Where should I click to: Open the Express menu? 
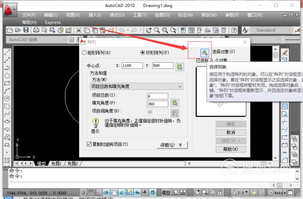pos(53,23)
